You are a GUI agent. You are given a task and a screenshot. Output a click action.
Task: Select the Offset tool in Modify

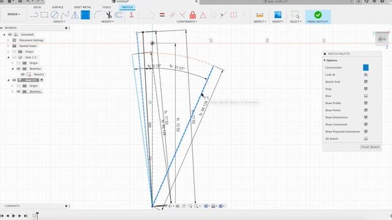pos(119,15)
